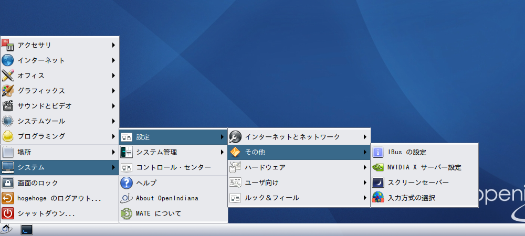Expand the システムツール submenu arrow
The image size is (525, 236).
114,121
